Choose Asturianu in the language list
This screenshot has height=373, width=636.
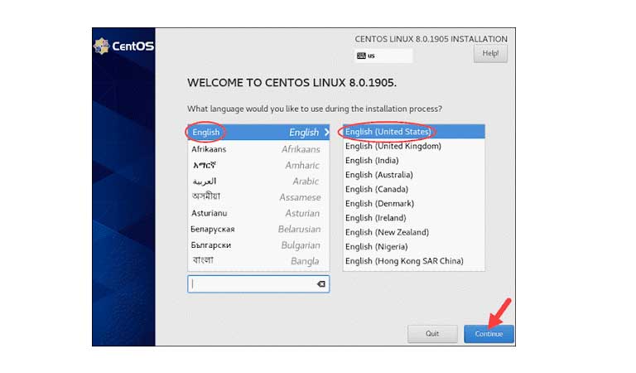(258, 213)
